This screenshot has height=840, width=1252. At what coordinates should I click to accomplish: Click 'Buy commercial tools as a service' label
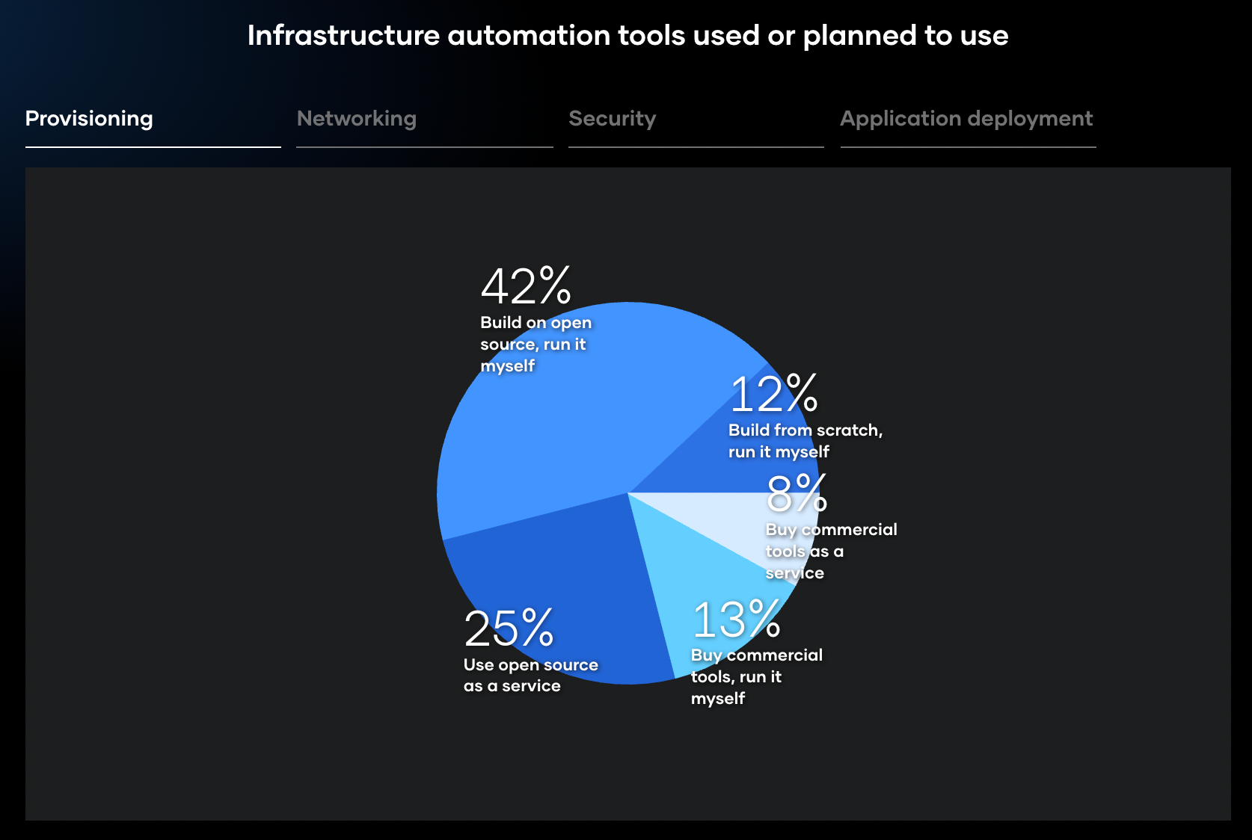[x=831, y=551]
